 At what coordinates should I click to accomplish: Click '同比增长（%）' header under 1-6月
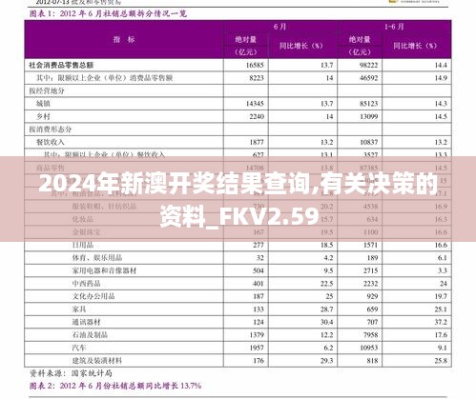(415, 46)
